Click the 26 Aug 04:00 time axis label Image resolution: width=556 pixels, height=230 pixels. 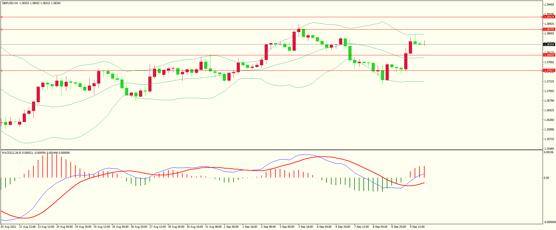[120, 227]
